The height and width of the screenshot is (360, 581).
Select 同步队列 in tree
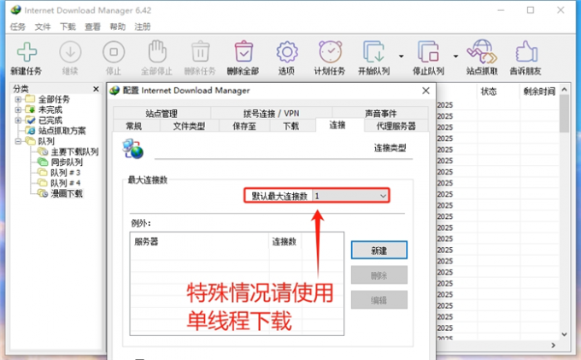pyautogui.click(x=67, y=162)
